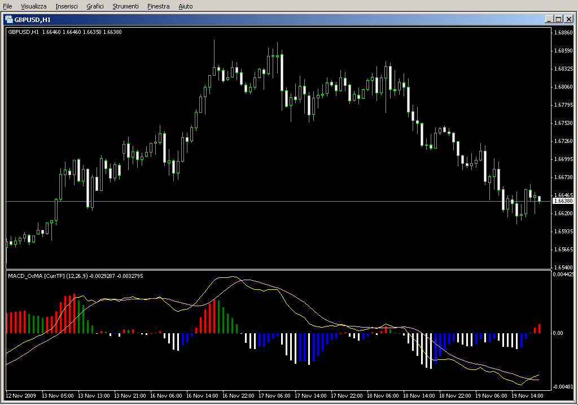Minimize the GBPUSD,H1 chart window
The height and width of the screenshot is (405, 578).
click(549, 19)
